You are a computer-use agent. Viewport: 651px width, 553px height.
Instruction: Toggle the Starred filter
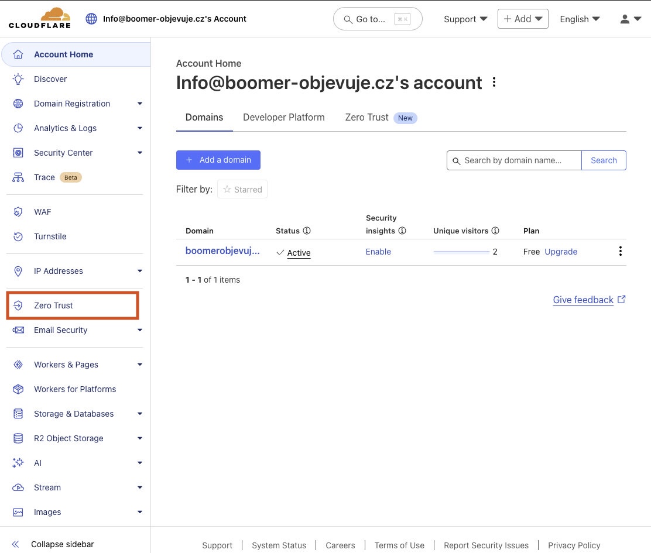point(242,190)
